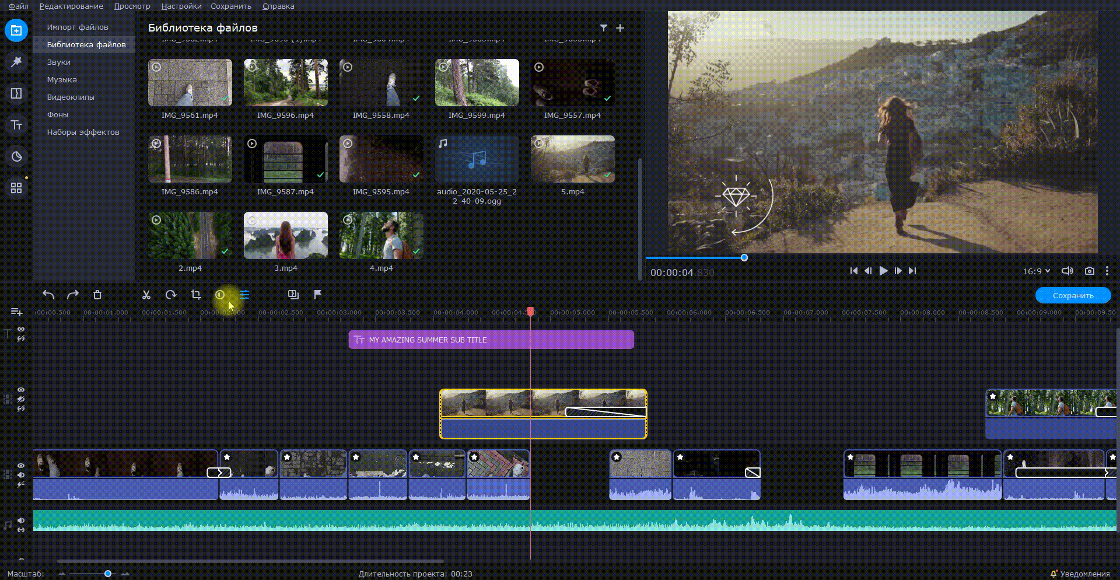1120x580 pixels.
Task: Open the color adjustment tool
Action: [x=220, y=295]
